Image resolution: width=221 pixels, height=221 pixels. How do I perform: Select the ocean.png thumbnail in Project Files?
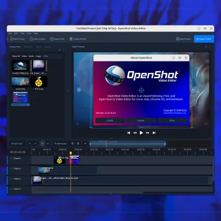pos(20,82)
